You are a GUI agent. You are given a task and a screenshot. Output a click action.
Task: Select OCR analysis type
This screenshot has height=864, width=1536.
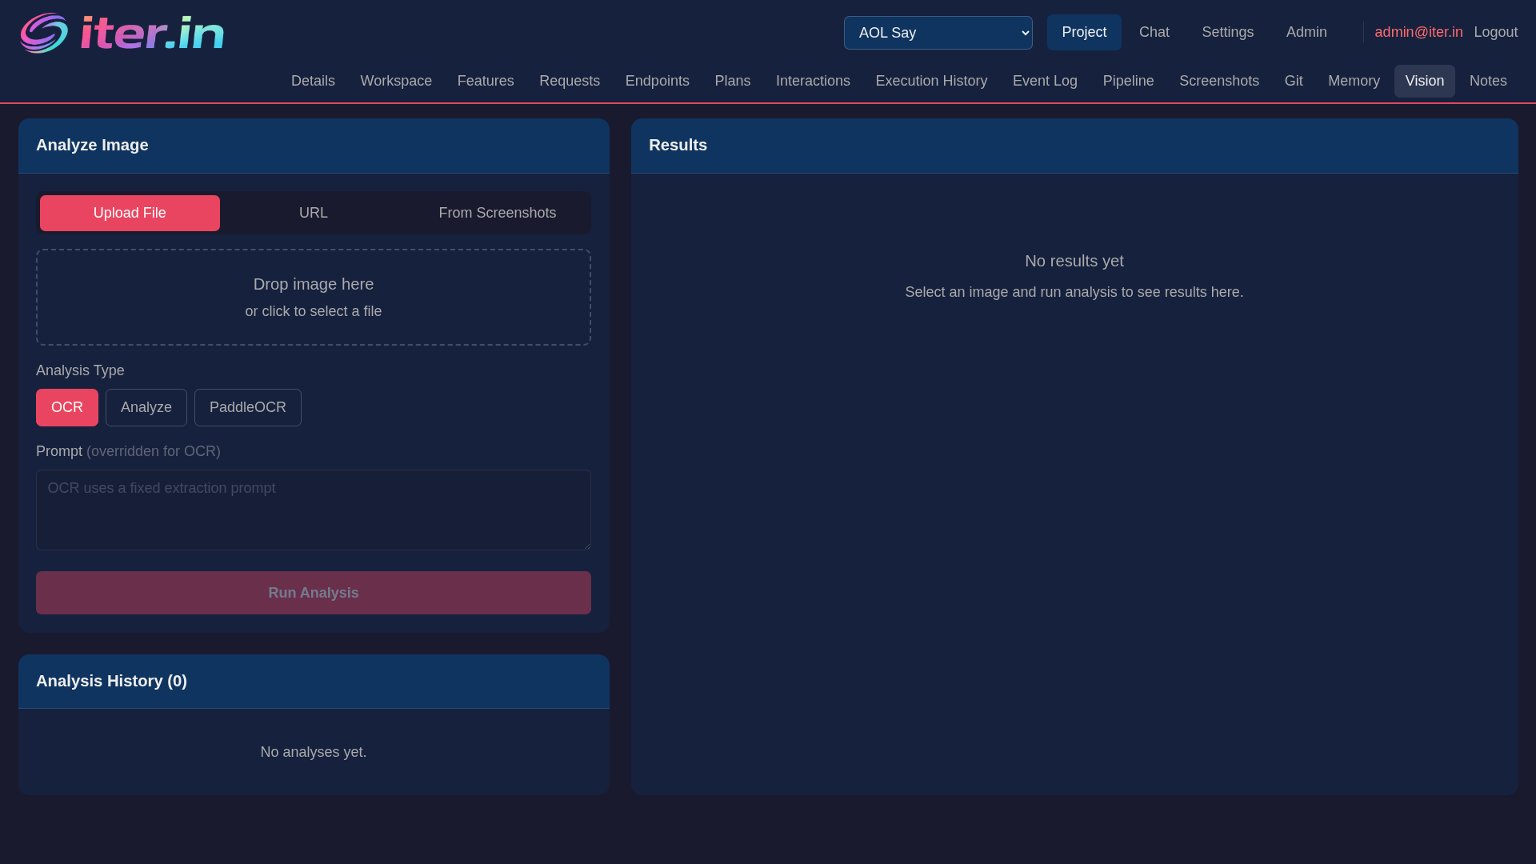(67, 407)
